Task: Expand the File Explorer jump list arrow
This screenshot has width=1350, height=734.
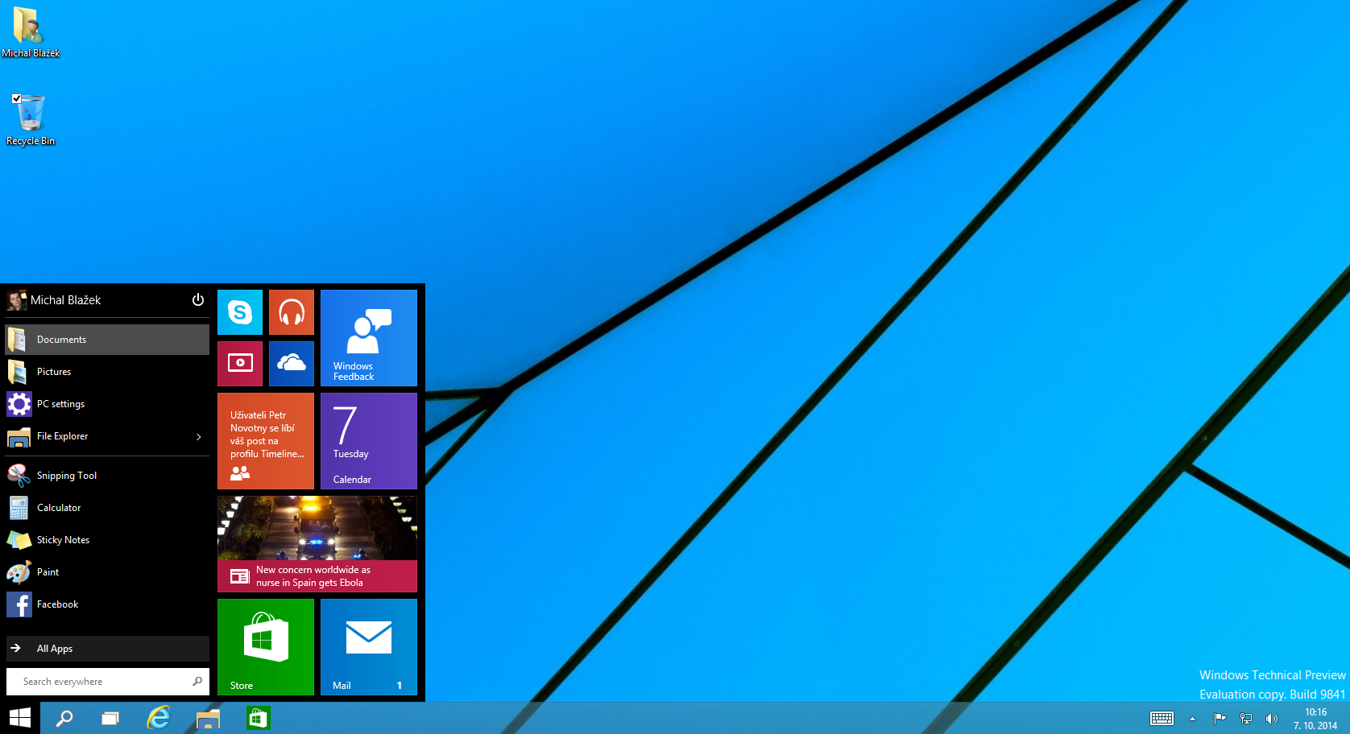Action: 199,436
